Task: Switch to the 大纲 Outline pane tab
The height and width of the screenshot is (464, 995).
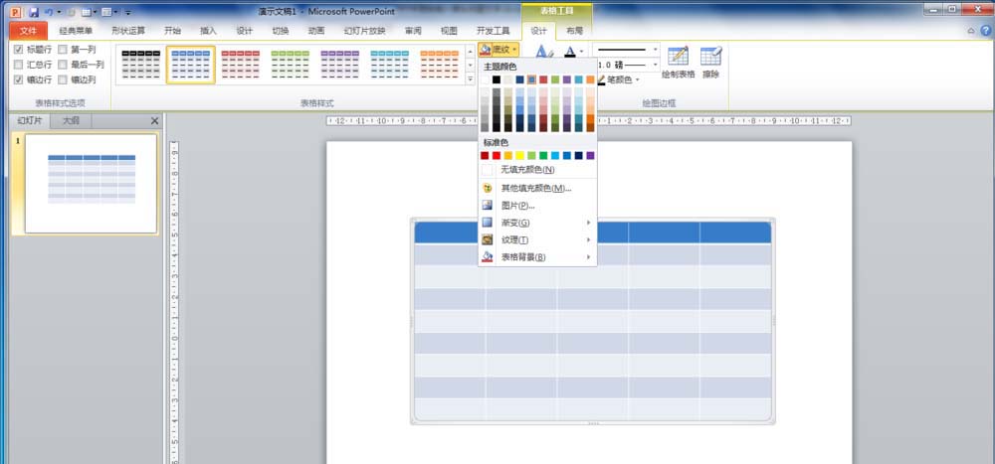Action: pyautogui.click(x=71, y=120)
